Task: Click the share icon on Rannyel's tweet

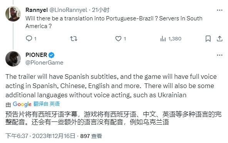Action: [220, 38]
